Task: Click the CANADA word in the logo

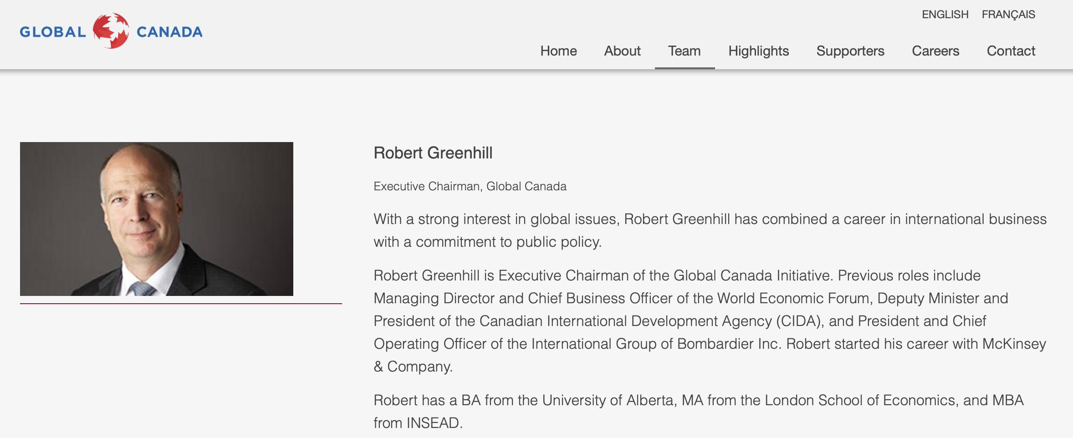Action: click(x=169, y=32)
